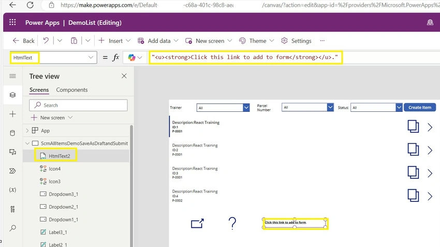Click the tree view Search field
The image size is (440, 247).
pos(78,105)
